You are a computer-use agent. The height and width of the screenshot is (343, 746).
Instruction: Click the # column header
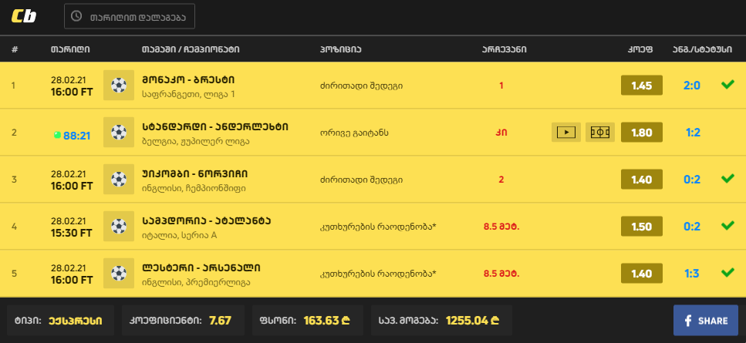(15, 49)
